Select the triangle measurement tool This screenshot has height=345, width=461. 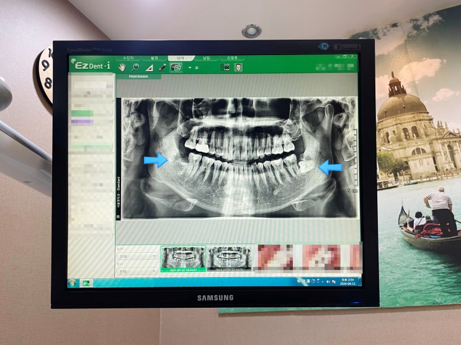(x=149, y=68)
